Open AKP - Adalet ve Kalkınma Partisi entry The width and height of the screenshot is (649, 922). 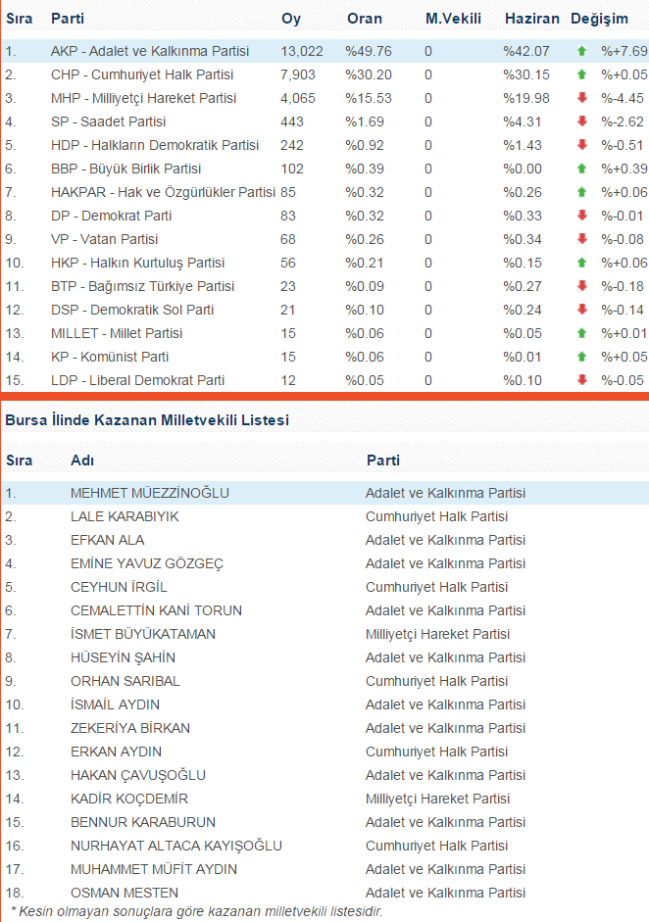pos(150,51)
